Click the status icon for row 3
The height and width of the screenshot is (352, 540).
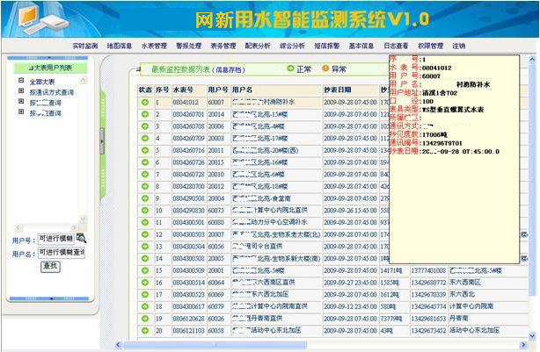(145, 126)
